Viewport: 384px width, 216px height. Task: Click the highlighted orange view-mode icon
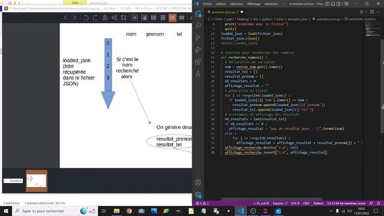172,17
